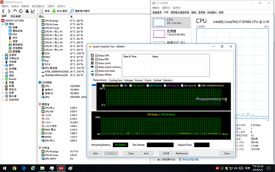Uncheck Motherboard in the temperature graph legend

[x=104, y=86]
